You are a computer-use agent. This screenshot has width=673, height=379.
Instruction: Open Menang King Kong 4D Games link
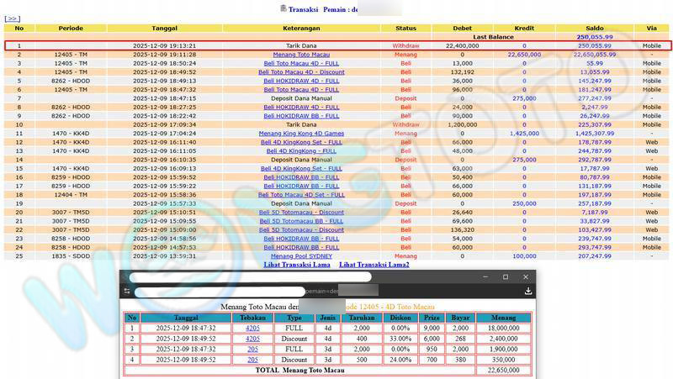coord(301,133)
